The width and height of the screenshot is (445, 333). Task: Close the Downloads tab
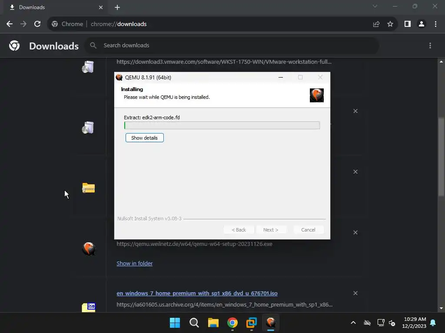pyautogui.click(x=101, y=7)
